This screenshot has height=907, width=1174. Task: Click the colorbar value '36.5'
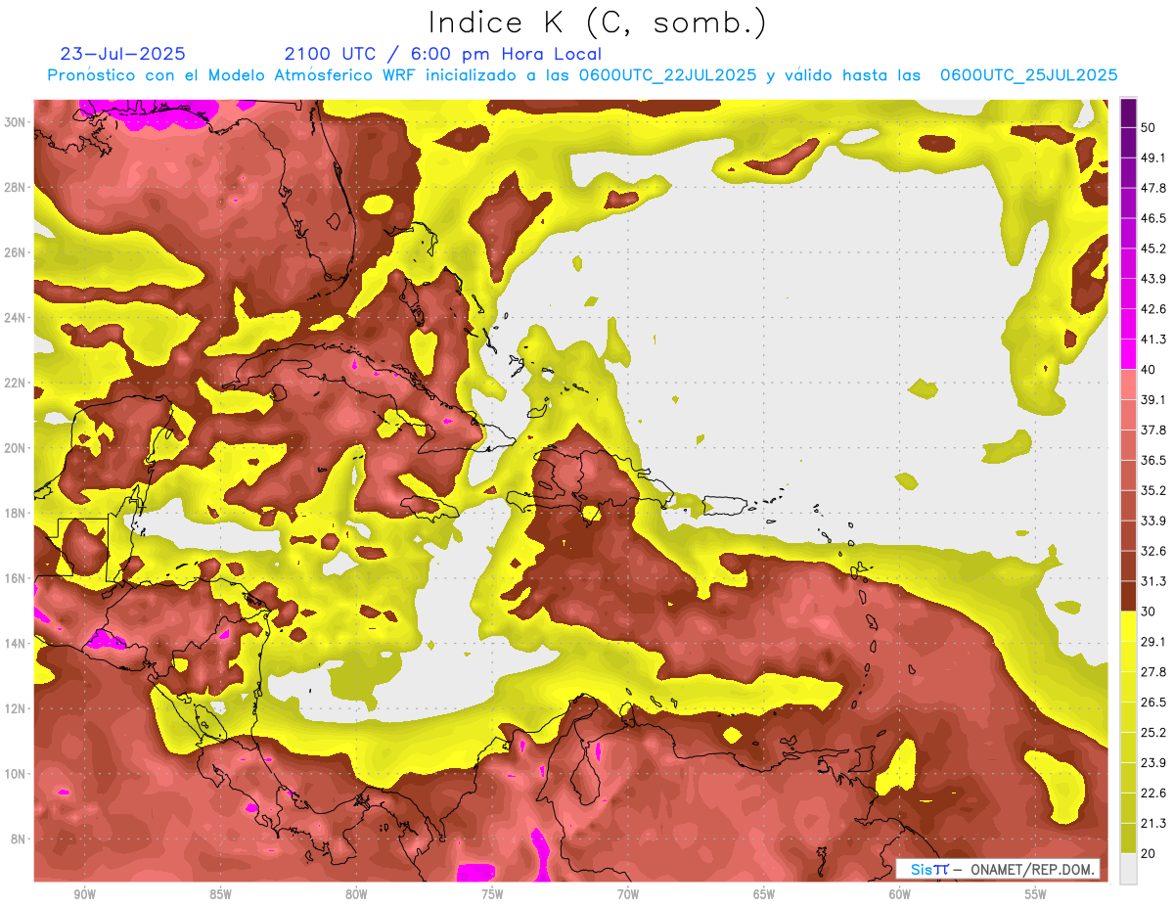(1153, 461)
